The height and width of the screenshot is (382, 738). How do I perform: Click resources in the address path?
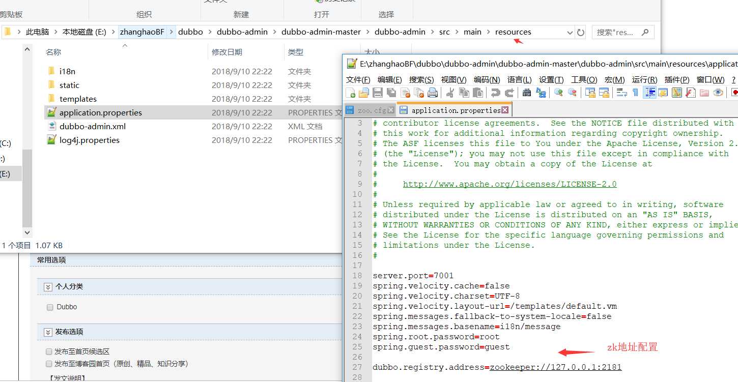pos(513,32)
